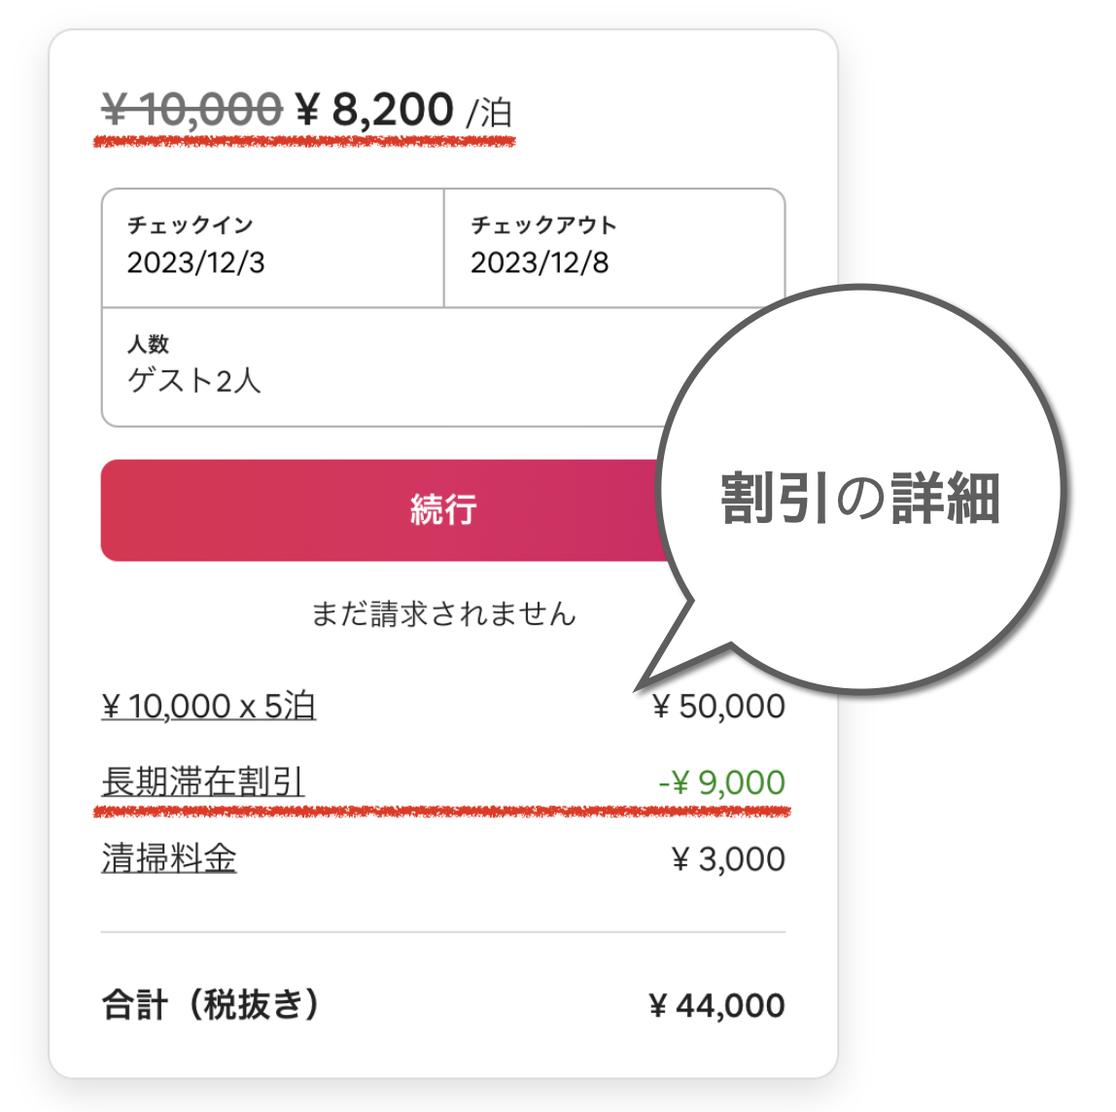1116x1112 pixels.
Task: Click the 割引の詳細 speech bubble
Action: coord(860,491)
